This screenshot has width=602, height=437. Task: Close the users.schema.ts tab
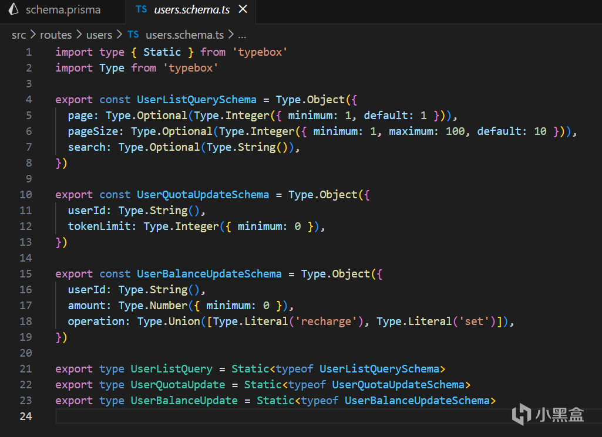243,9
